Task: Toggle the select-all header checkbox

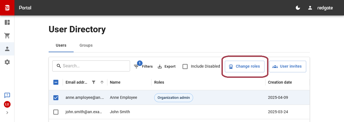Action: click(x=56, y=82)
